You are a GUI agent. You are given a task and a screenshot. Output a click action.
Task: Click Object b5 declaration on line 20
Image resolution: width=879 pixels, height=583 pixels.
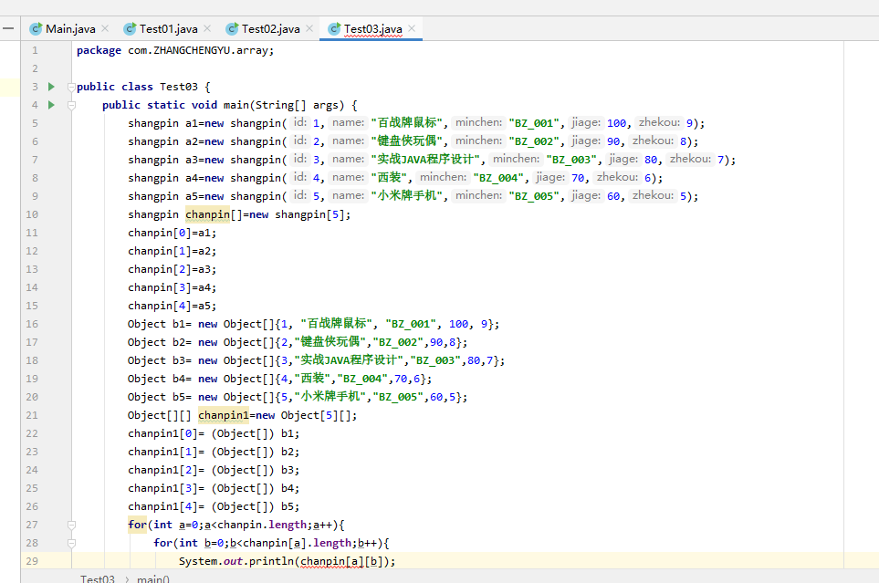298,397
